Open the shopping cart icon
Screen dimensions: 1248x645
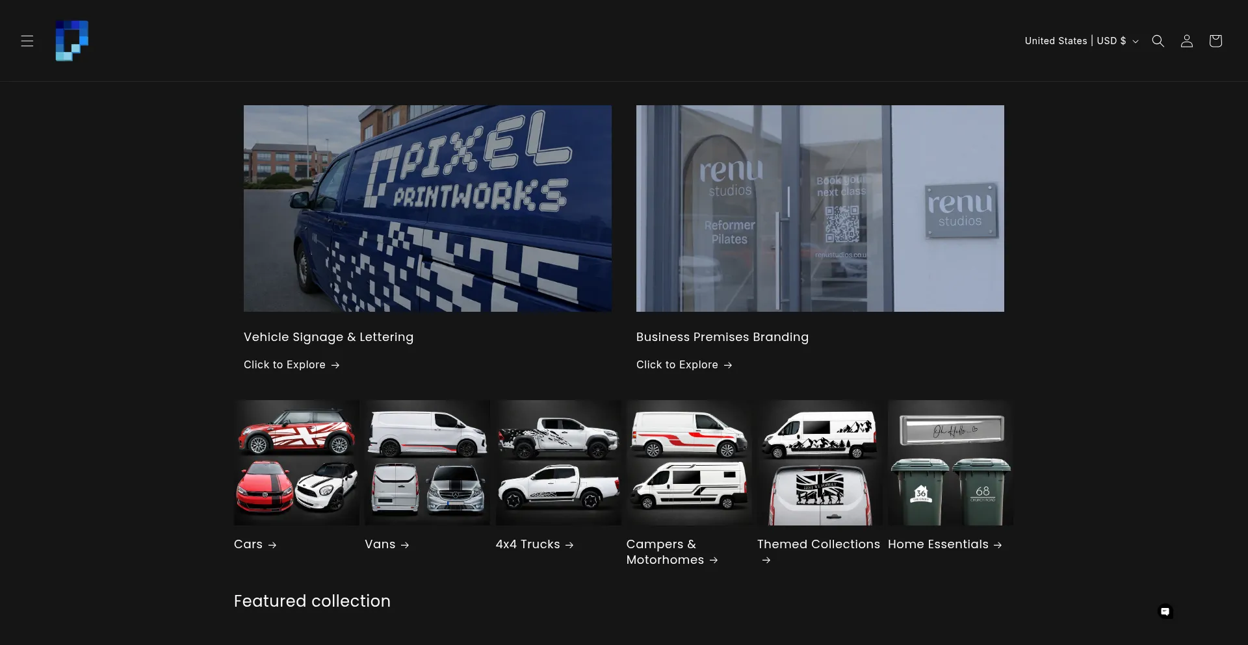1215,41
